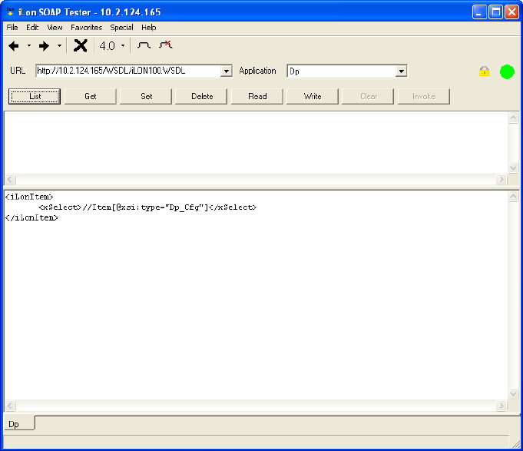Open the Help menu

pyautogui.click(x=148, y=28)
